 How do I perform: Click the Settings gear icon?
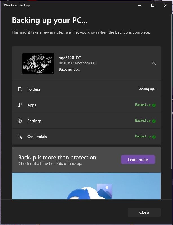point(20,121)
